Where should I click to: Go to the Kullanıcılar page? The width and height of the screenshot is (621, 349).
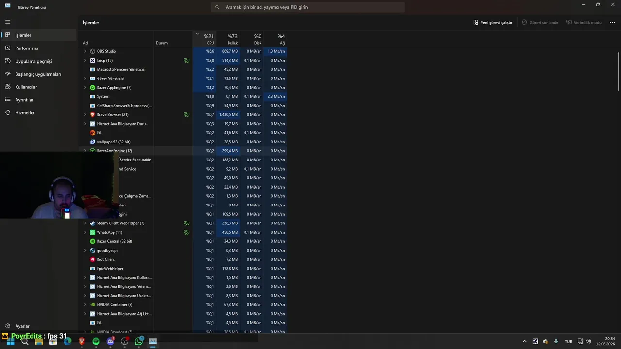(x=39, y=87)
